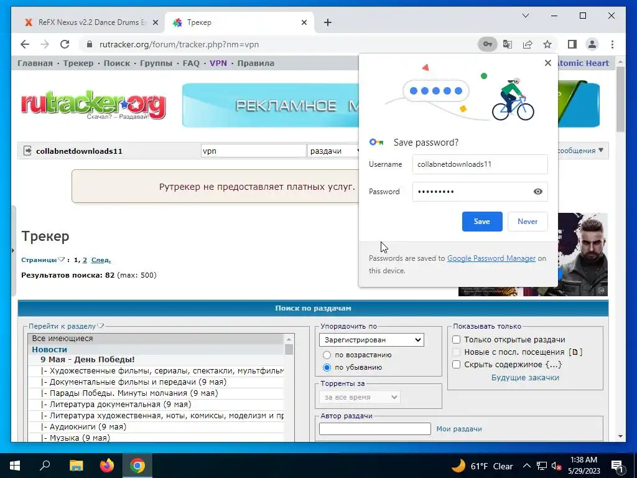Screen dimensions: 637x478
Task: Open the Google Password Manager link
Action: tap(491, 258)
